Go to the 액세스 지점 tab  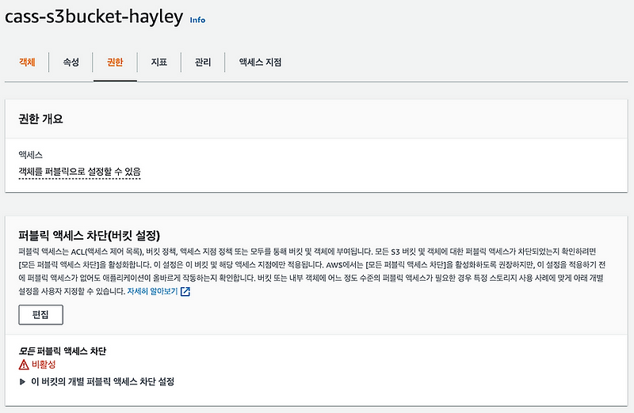(260, 63)
